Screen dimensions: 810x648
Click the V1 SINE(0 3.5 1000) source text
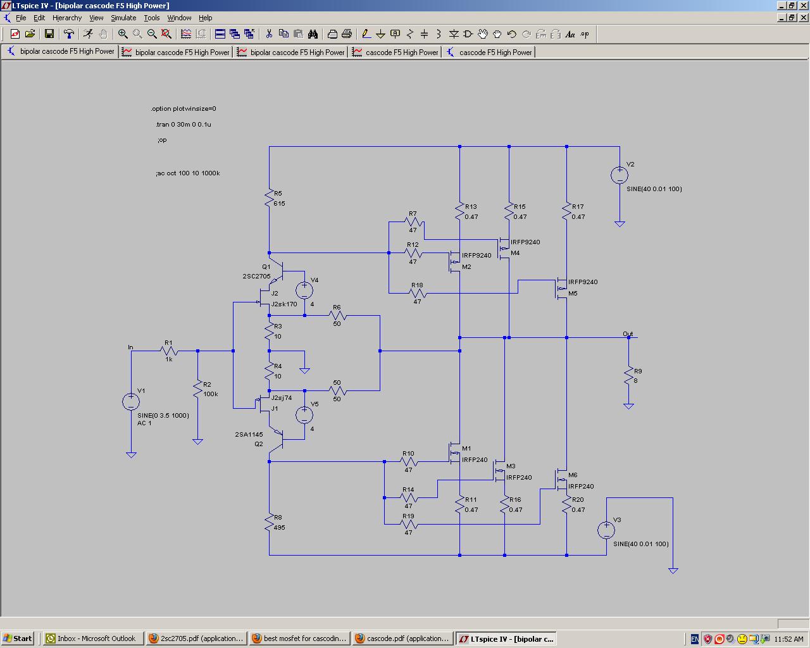163,415
